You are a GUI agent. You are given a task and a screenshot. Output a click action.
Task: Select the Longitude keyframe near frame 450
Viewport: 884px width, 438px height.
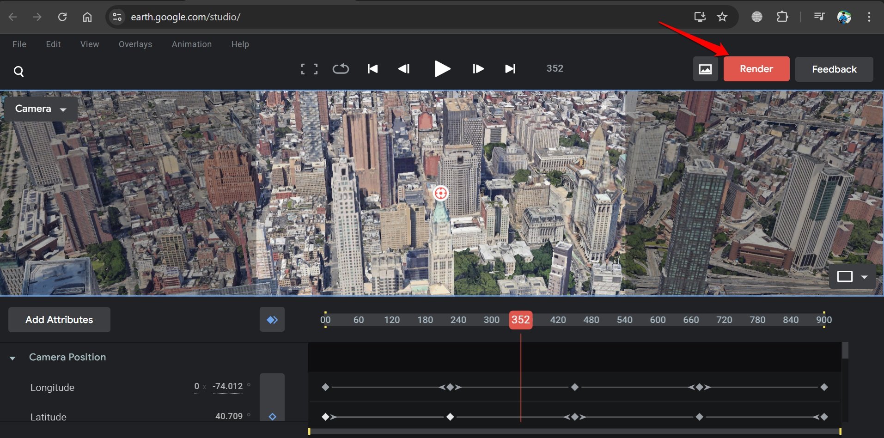tap(575, 387)
